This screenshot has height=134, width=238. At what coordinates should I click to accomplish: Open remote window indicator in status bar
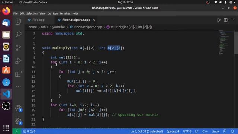[16, 131]
